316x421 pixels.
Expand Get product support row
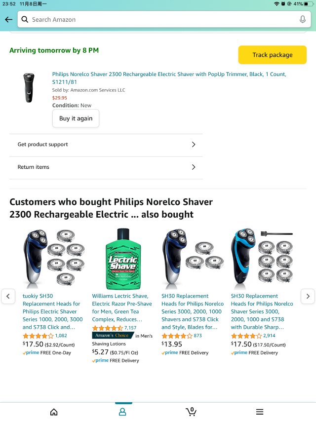pyautogui.click(x=106, y=145)
